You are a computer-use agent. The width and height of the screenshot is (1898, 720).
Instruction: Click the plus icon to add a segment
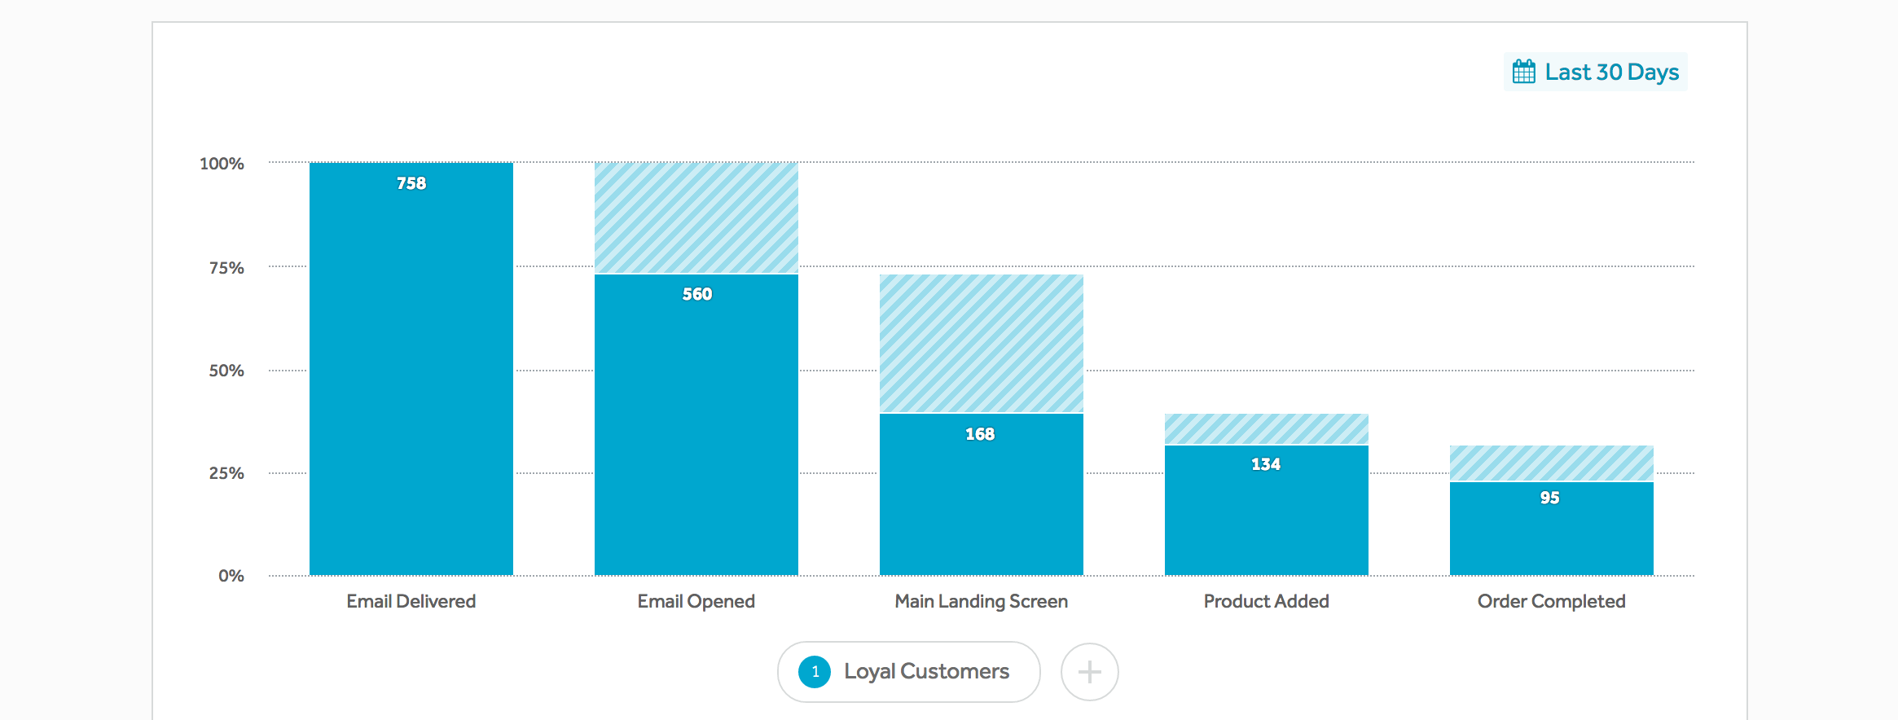pos(1089,672)
